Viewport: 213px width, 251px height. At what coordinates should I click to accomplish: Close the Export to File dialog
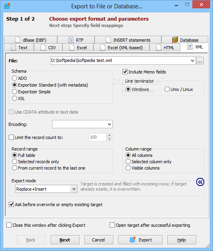201,4
